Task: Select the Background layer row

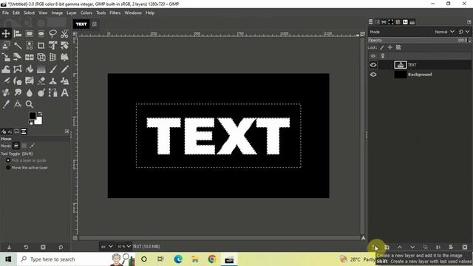Action: (x=419, y=75)
